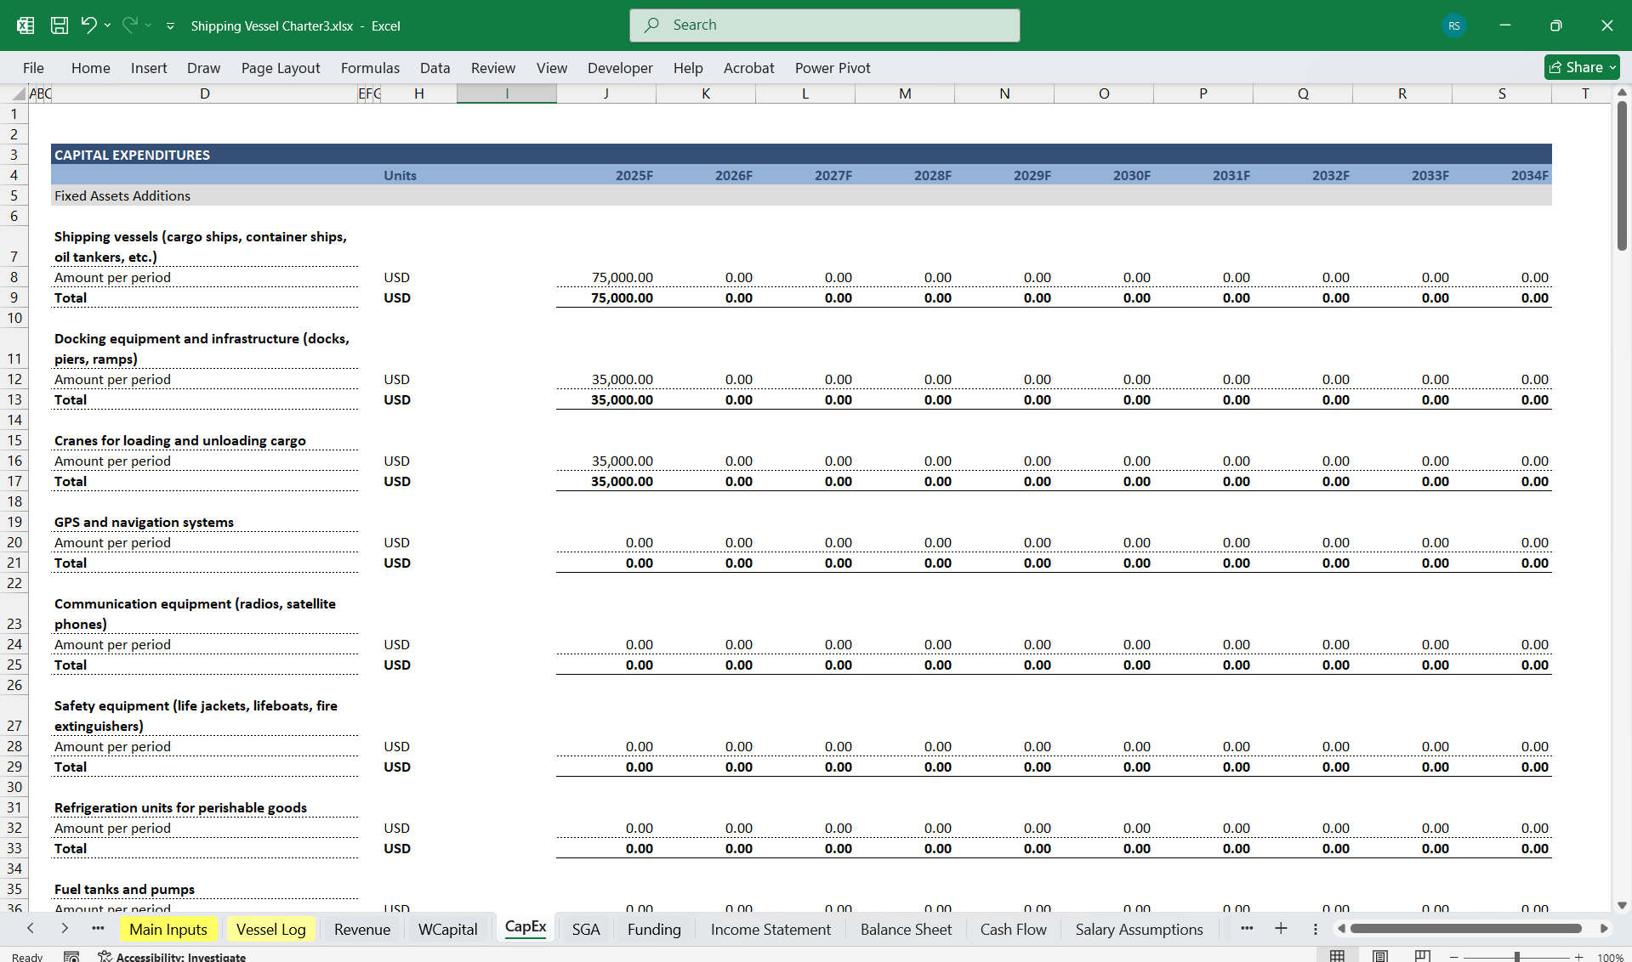Select column M header
Image resolution: width=1632 pixels, height=962 pixels.
[x=905, y=93]
